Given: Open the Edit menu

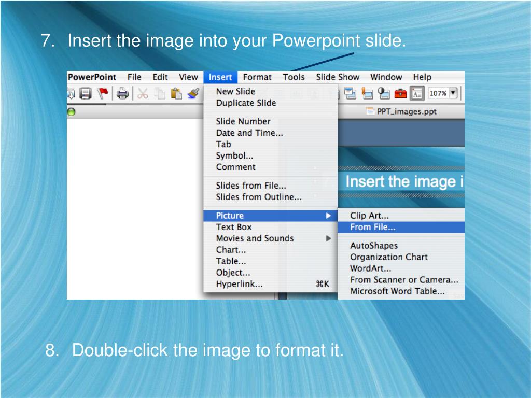Looking at the screenshot, I should pyautogui.click(x=160, y=77).
